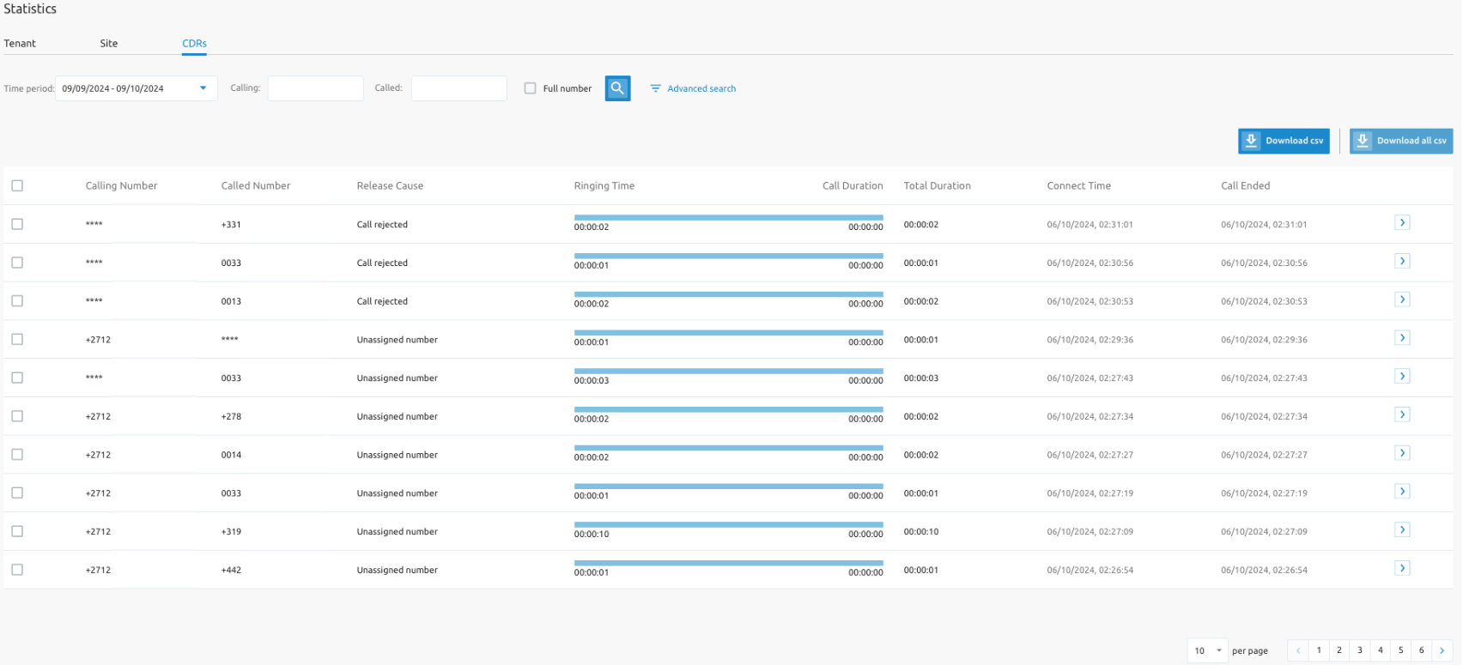This screenshot has width=1463, height=665.
Task: Check the row with Called Number +331
Action: pos(17,224)
